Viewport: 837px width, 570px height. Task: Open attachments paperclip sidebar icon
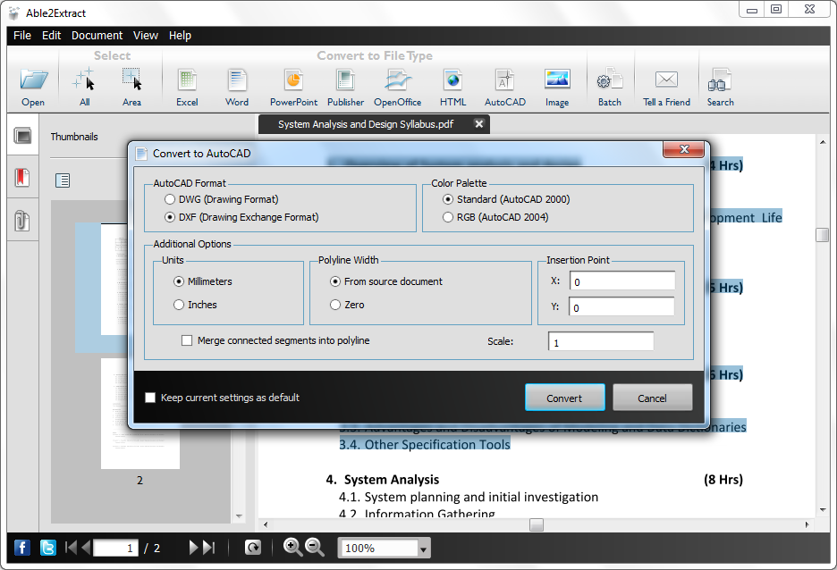pyautogui.click(x=21, y=220)
